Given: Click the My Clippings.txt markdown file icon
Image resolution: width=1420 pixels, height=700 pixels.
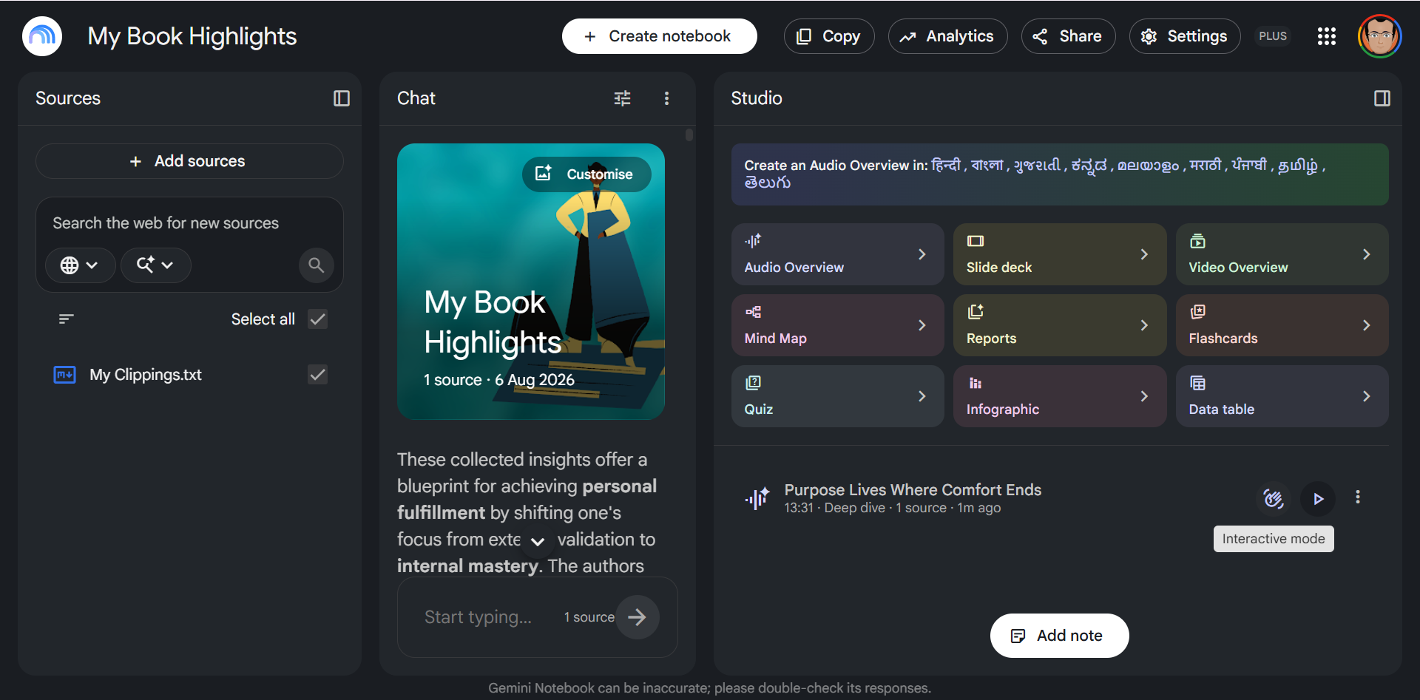Looking at the screenshot, I should (65, 375).
